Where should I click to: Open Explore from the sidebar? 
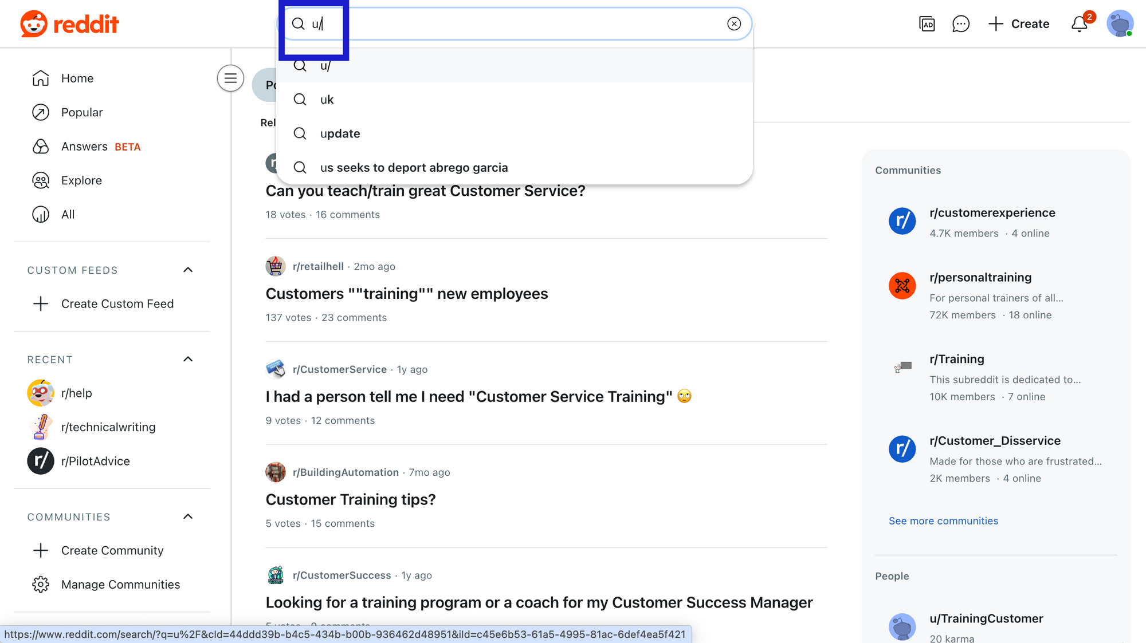pos(81,180)
